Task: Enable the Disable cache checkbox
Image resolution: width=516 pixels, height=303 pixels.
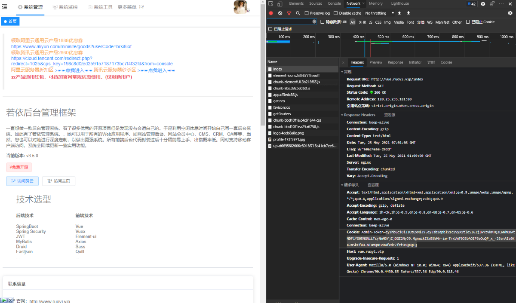Action: coord(336,13)
